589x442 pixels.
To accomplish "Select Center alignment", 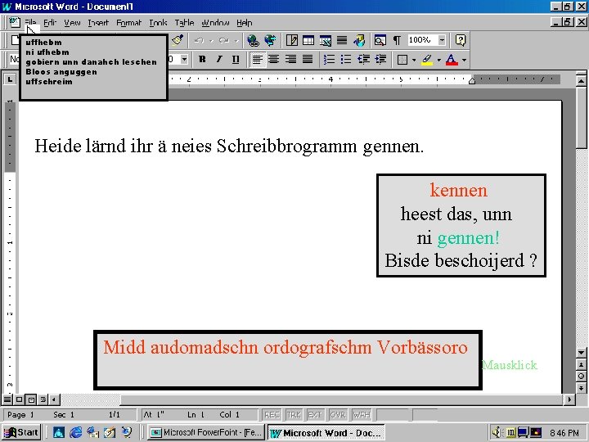I will (274, 60).
